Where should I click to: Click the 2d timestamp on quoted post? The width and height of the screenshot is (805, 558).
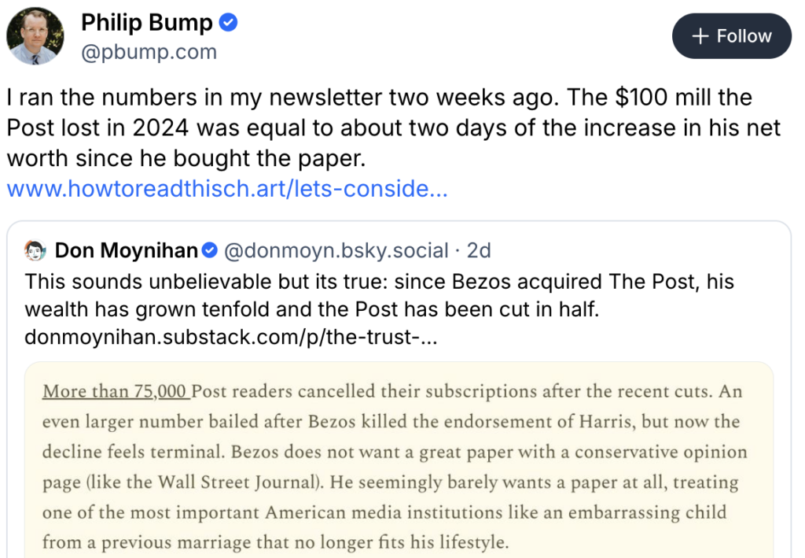point(479,251)
